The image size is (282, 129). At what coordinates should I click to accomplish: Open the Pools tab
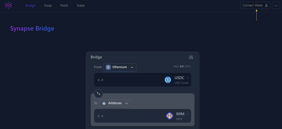coord(64,5)
